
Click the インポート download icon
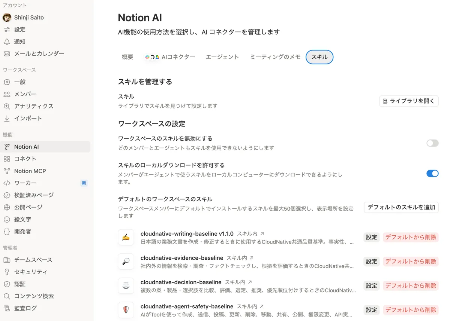tap(7, 118)
